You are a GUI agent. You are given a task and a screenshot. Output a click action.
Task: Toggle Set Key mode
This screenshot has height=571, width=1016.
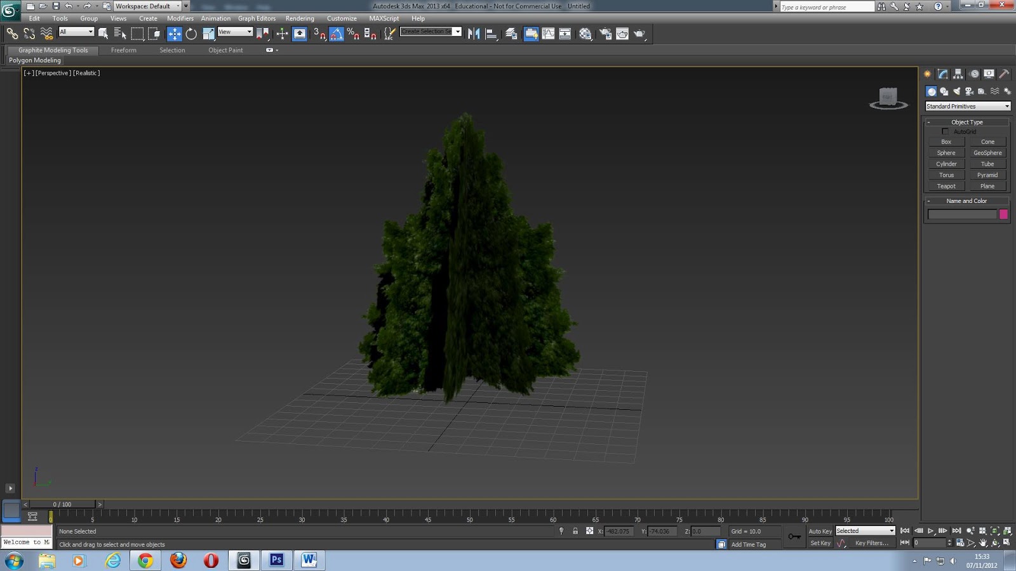[x=820, y=543]
